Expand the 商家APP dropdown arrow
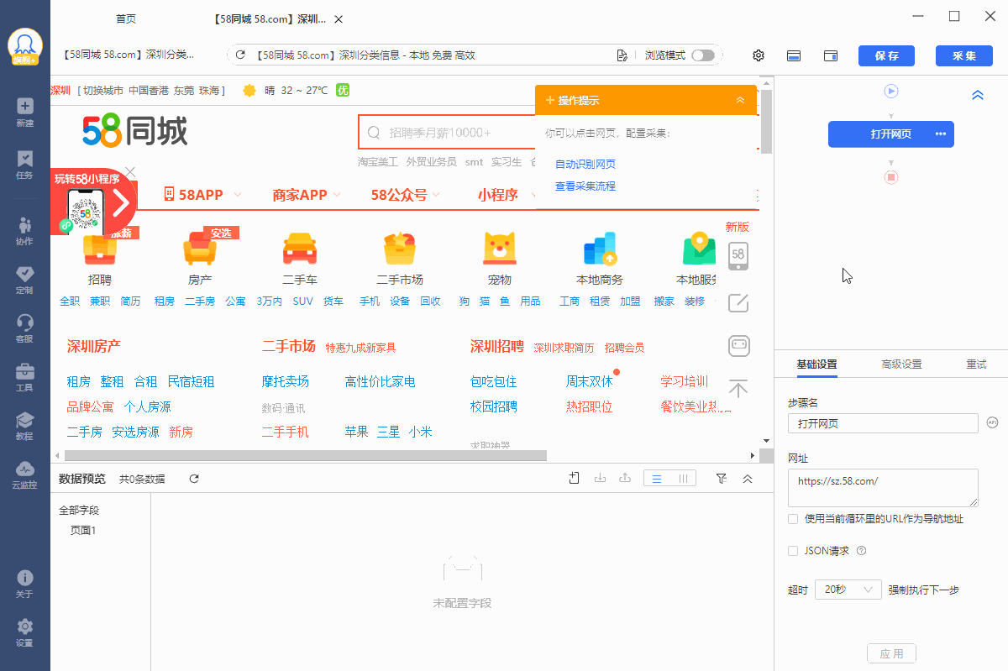The width and height of the screenshot is (1008, 671). (337, 195)
